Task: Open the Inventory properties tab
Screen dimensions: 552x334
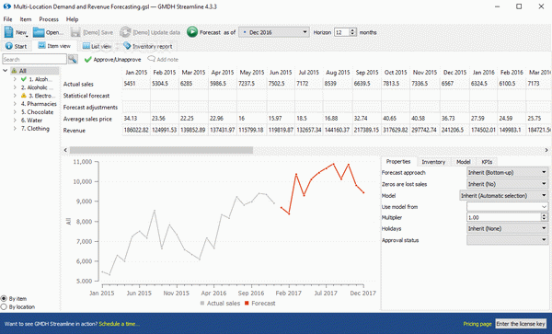Action: coord(433,162)
